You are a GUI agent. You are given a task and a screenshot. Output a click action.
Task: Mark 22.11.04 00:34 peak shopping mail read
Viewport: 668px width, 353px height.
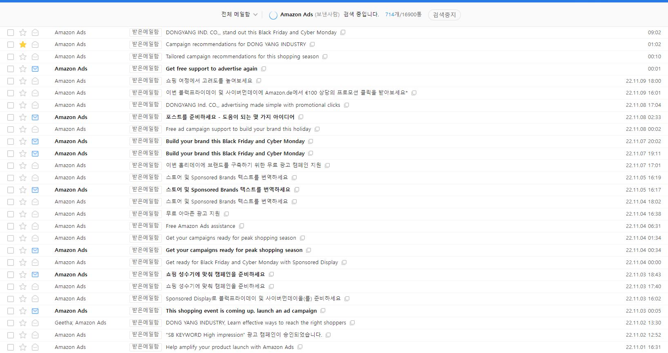(x=35, y=250)
